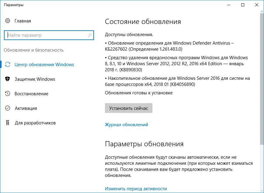The image size is (264, 193).
Task: Open the Защитник Windows section
Action: 35,79
